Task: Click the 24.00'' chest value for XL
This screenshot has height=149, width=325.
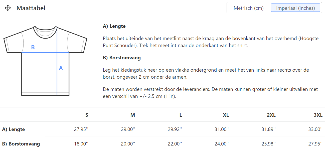Action: (222, 144)
